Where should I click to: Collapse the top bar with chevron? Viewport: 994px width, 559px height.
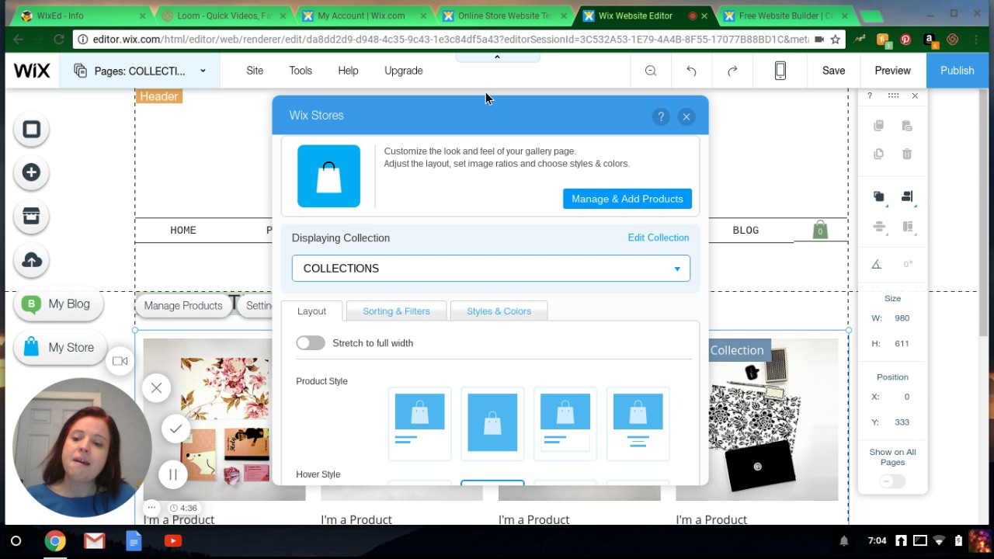[497, 57]
